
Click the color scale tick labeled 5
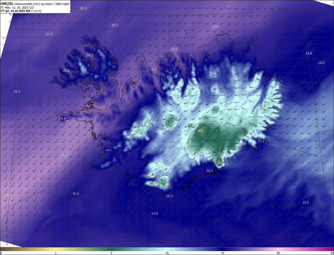tap(111, 253)
